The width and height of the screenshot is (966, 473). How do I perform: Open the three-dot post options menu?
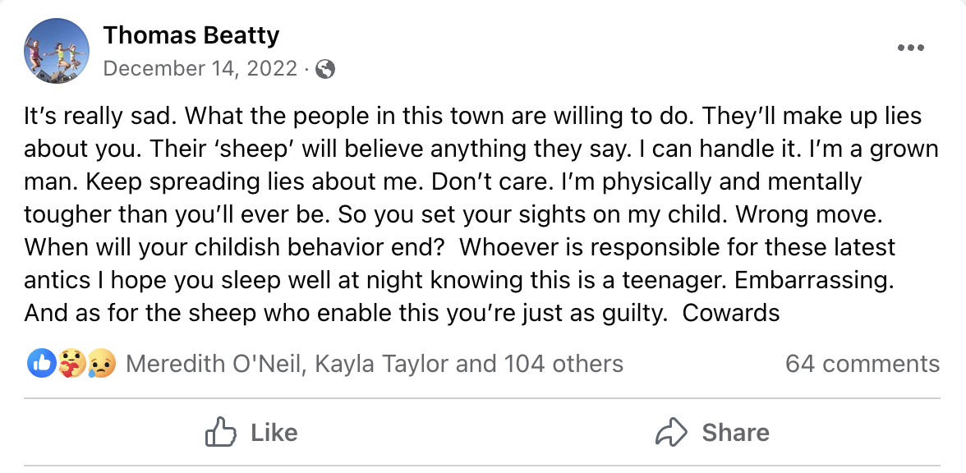tap(911, 48)
